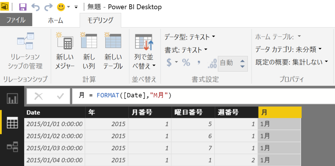This screenshot has height=166, width=335.
Task: Select the Date column header
Action: (55, 112)
